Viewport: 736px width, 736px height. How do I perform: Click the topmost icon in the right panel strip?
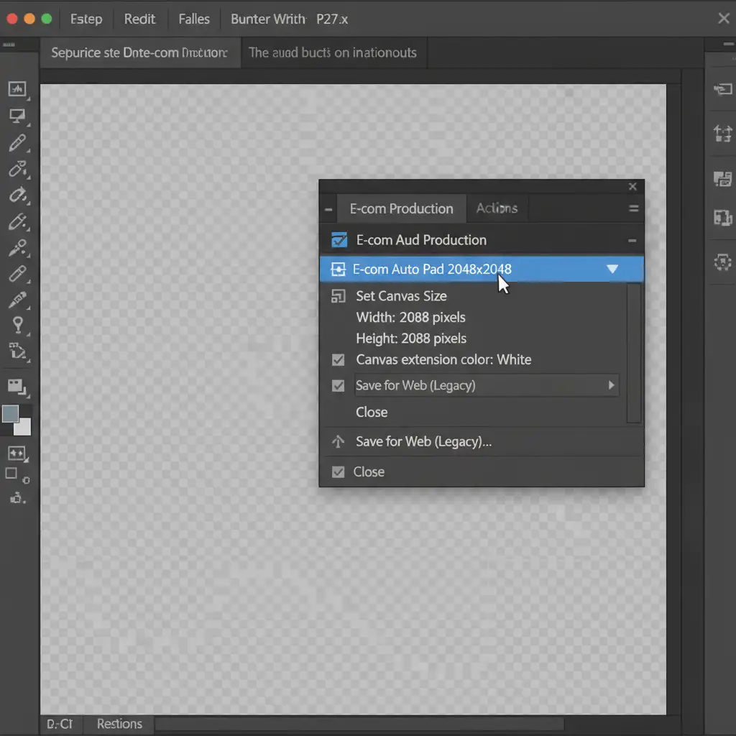(x=722, y=89)
